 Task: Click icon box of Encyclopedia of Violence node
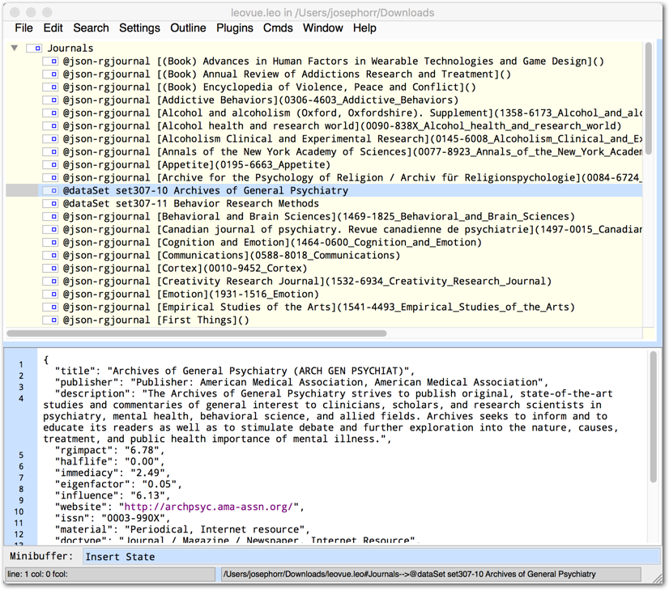[50, 87]
